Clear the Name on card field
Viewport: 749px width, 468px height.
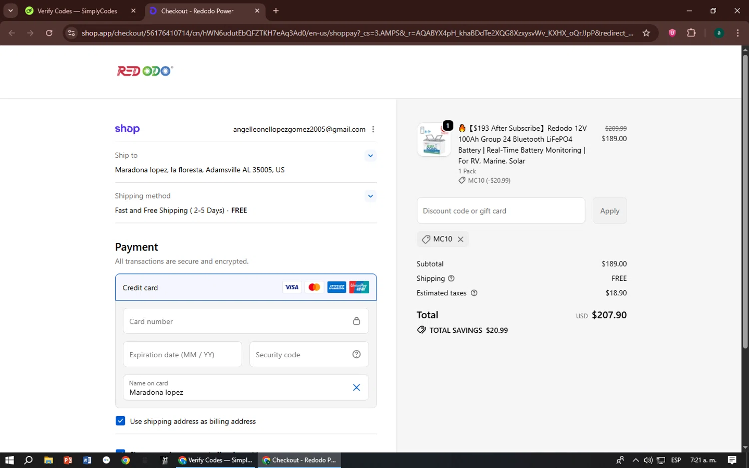pyautogui.click(x=357, y=388)
